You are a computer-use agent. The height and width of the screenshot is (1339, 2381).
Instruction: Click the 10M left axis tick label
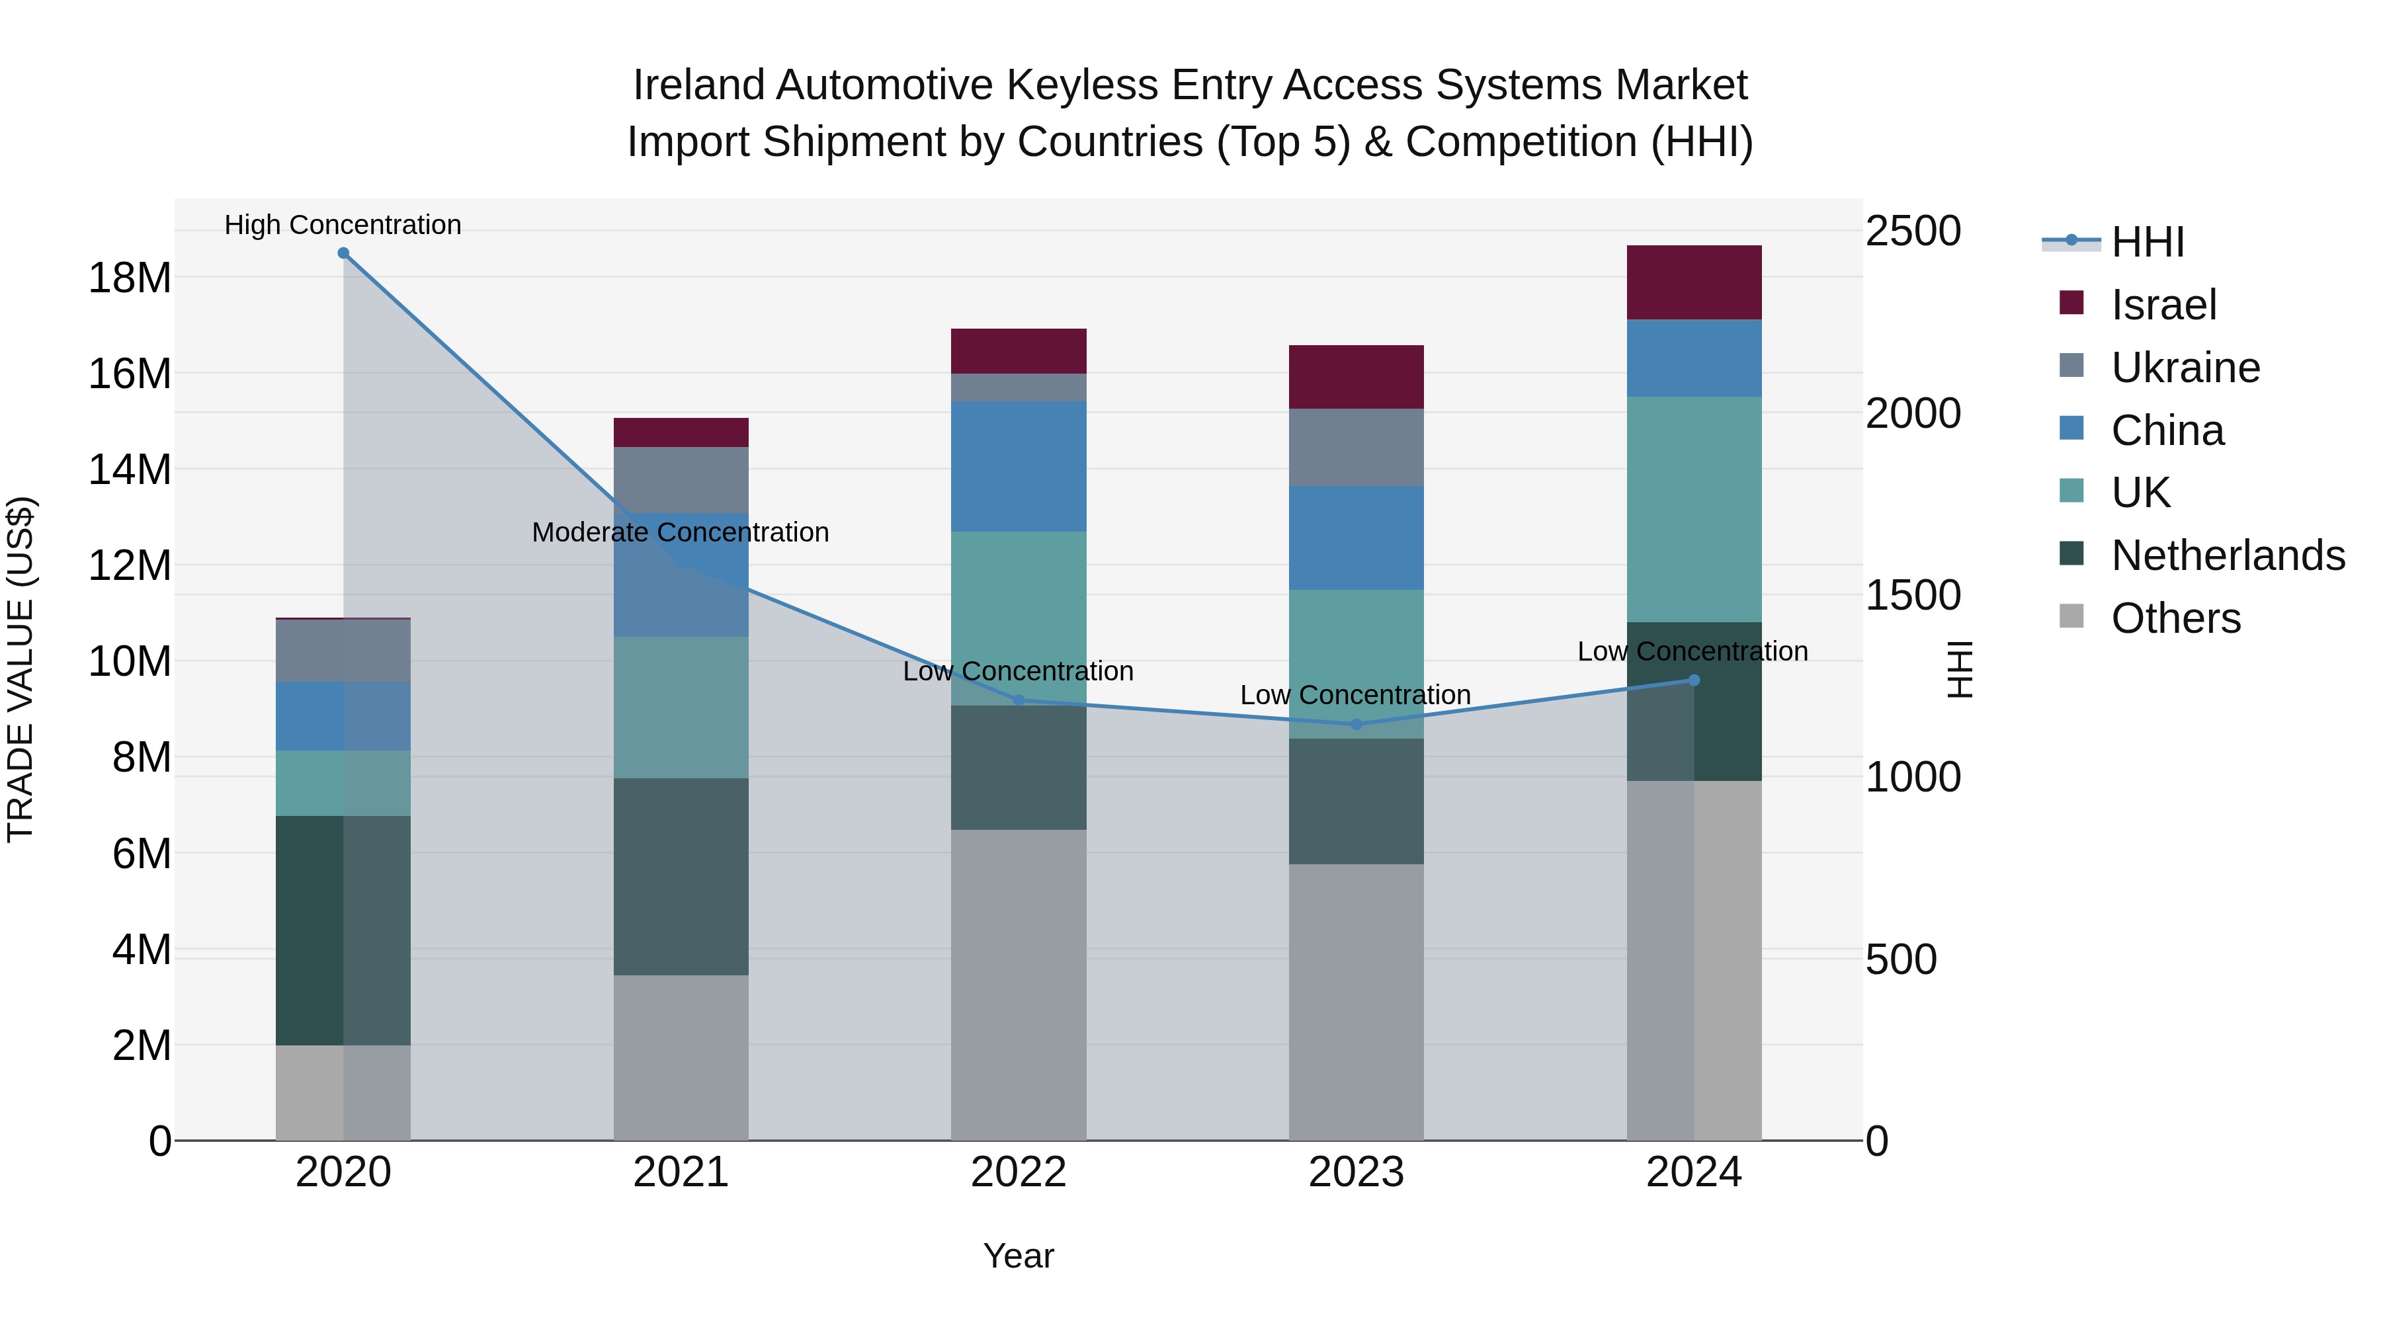click(x=130, y=662)
